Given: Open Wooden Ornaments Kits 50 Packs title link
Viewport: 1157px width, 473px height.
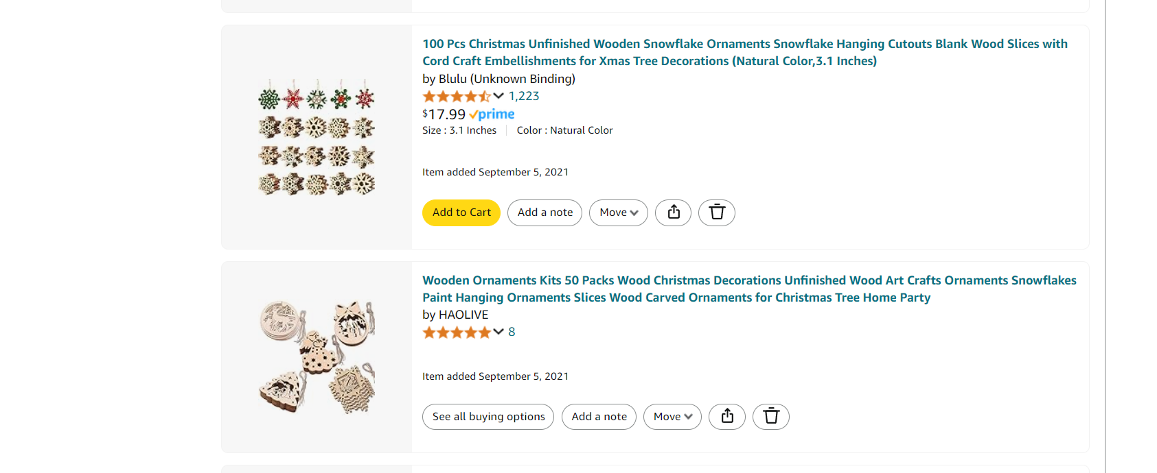Looking at the screenshot, I should [x=749, y=289].
